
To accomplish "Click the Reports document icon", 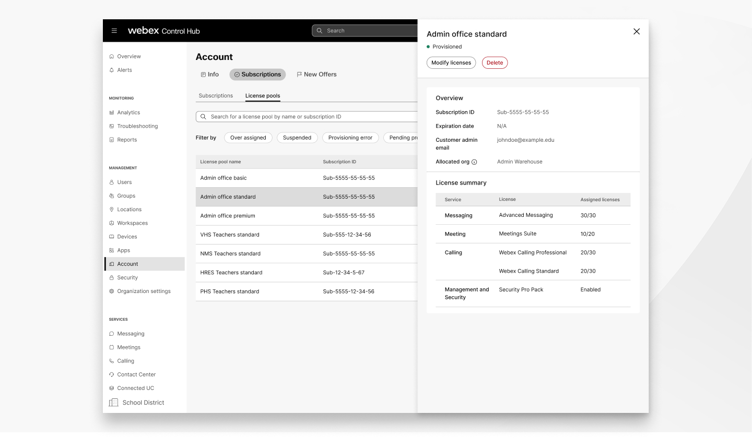I will click(x=111, y=140).
